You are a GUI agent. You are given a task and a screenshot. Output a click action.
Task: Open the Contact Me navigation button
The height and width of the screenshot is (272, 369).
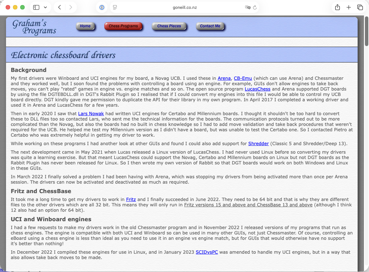click(210, 26)
